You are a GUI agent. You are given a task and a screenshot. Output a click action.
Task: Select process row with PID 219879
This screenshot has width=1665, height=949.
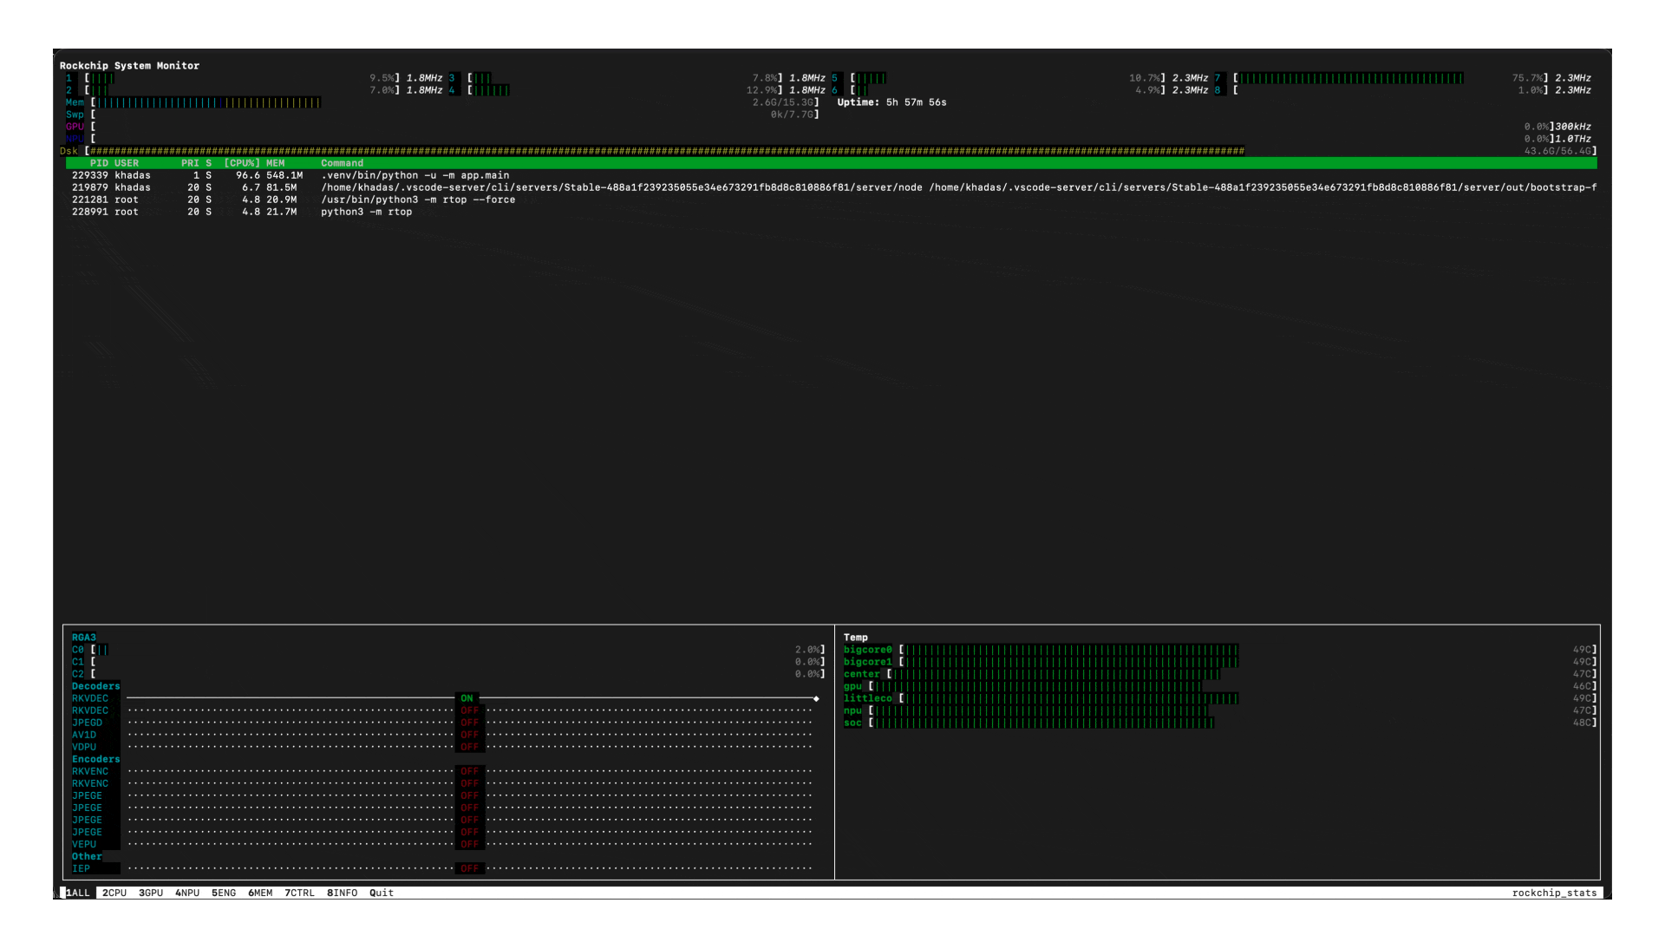831,187
